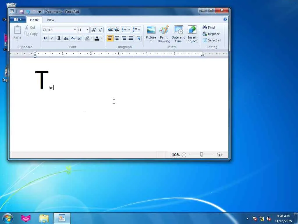Open the WordPad application menu button

click(18, 20)
